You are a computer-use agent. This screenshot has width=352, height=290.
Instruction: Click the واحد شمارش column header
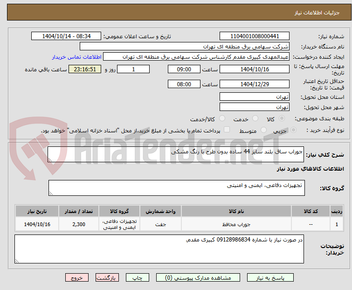click(160, 211)
